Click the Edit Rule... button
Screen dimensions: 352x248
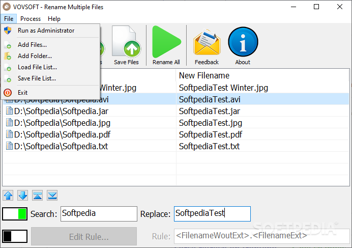pos(84,236)
